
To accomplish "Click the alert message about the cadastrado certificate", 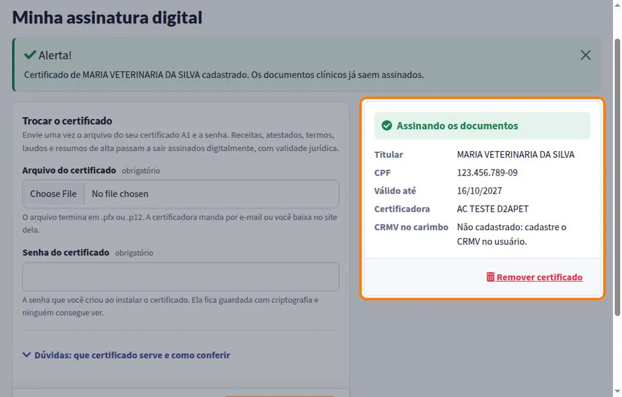I will click(x=224, y=75).
